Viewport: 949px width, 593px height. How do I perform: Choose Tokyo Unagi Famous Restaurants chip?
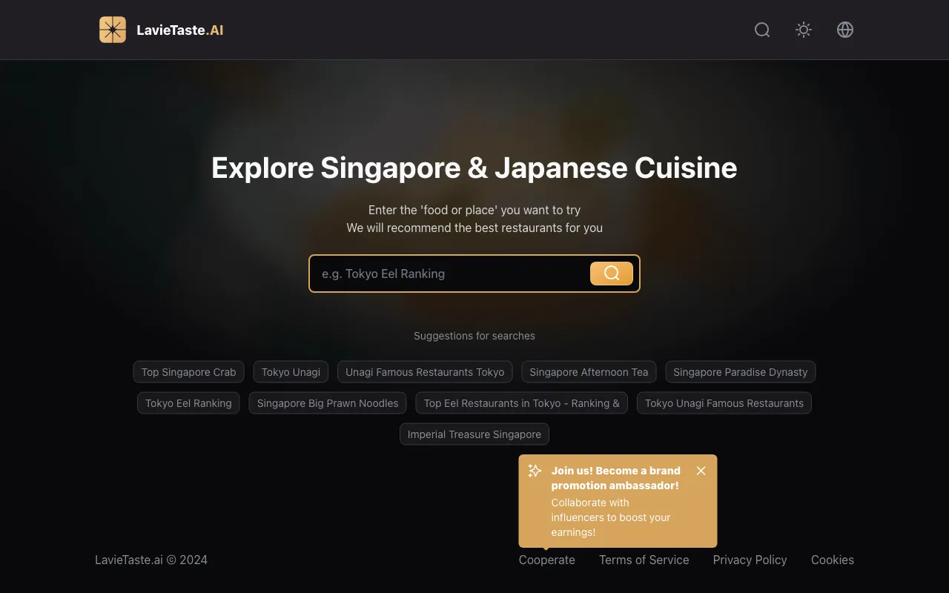[724, 403]
